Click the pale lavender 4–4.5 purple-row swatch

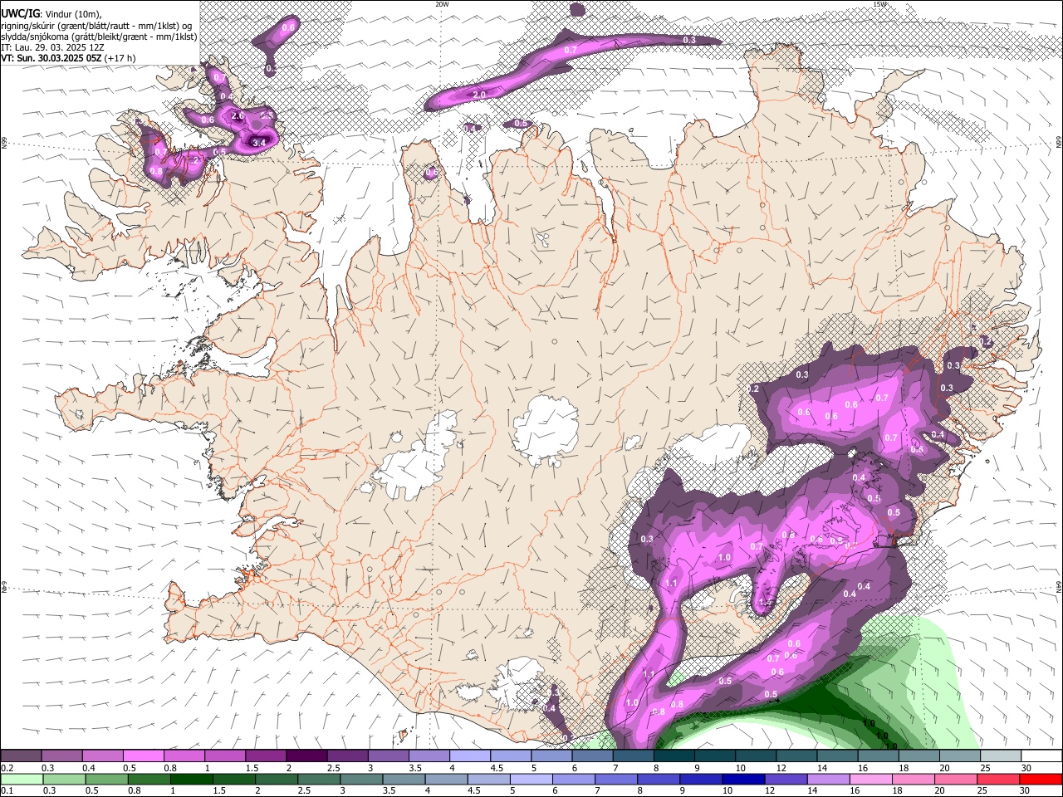tap(469, 755)
